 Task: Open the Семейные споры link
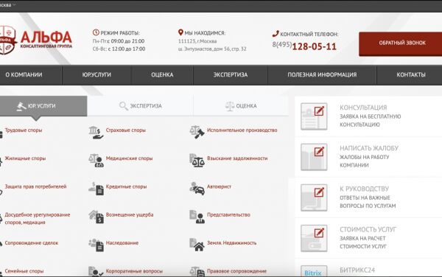(24, 271)
